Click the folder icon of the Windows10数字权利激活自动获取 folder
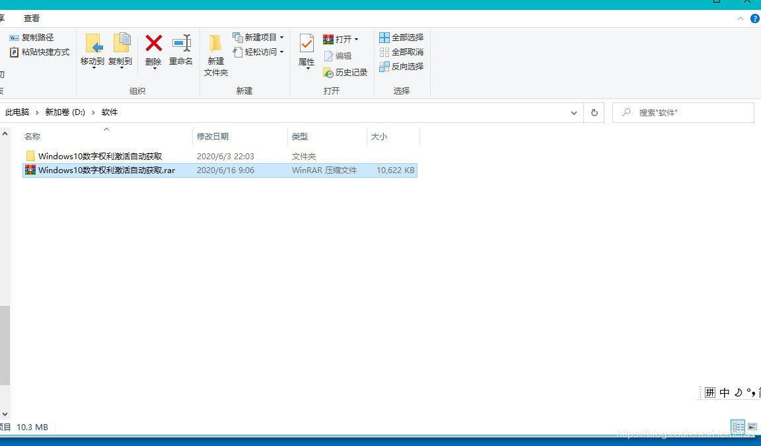 click(x=30, y=156)
